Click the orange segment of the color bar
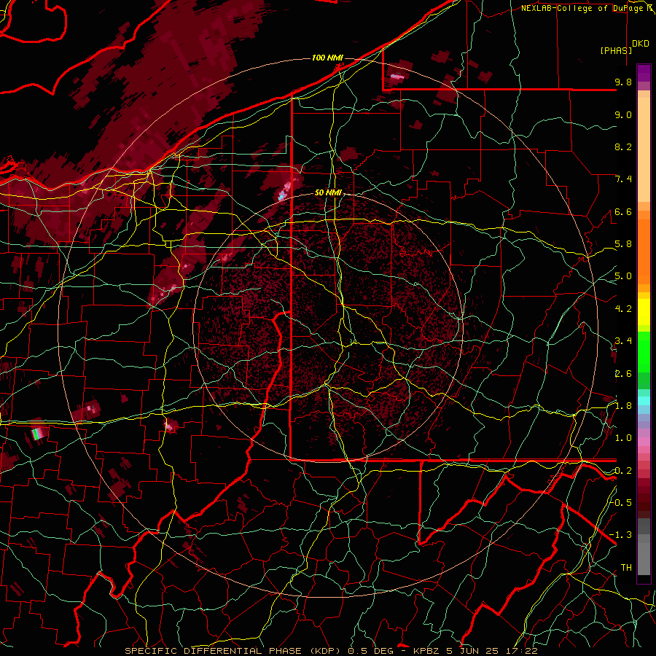656x656 pixels. point(644,251)
